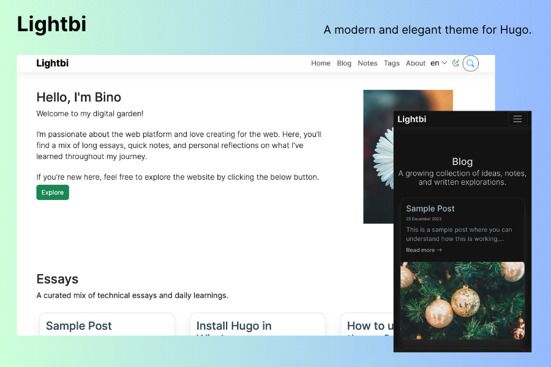
Task: Toggle dark mode with the moon icon
Action: (x=455, y=63)
